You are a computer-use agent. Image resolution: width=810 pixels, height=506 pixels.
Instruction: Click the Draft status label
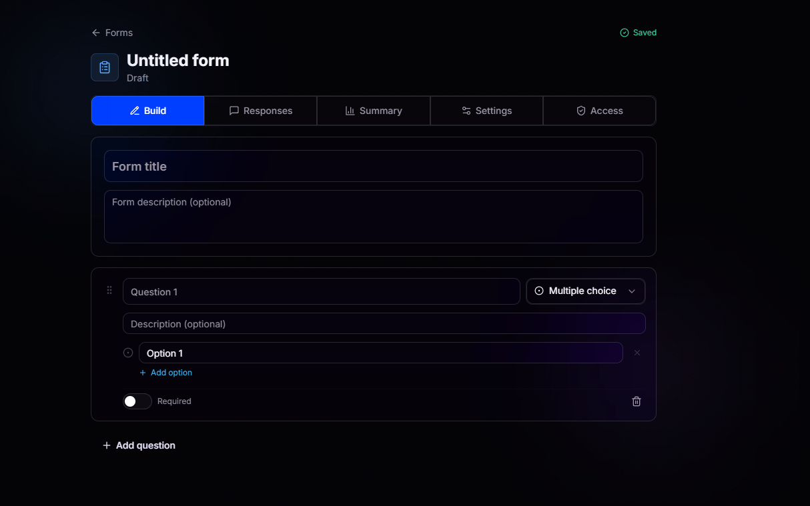tap(137, 78)
